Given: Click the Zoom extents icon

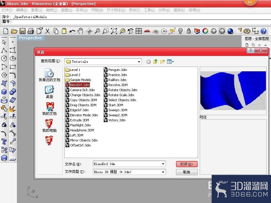Looking at the screenshot, I should pos(114,31).
